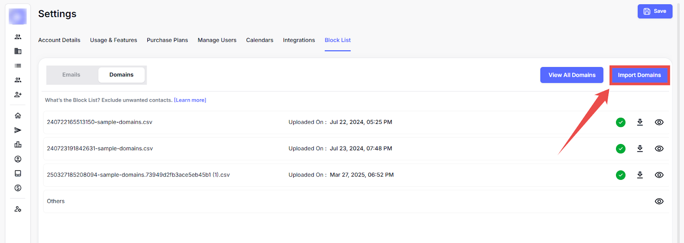Go to the Manage Users tab
Screen dimensions: 684x243
[x=217, y=40]
